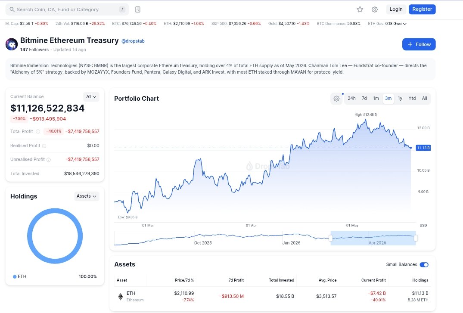The height and width of the screenshot is (313, 463).
Task: Click the Gold $4,507.10 ticker
Action: 289,24
